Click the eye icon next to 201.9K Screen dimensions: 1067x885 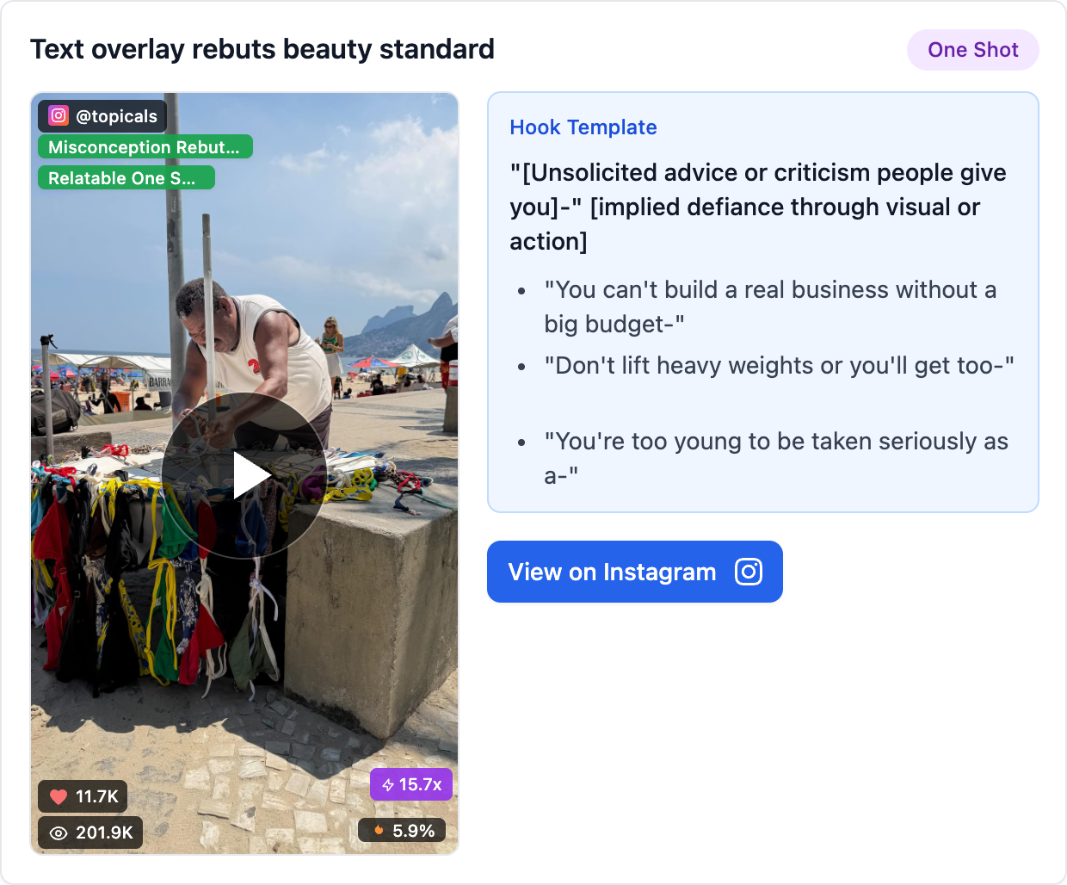click(59, 832)
